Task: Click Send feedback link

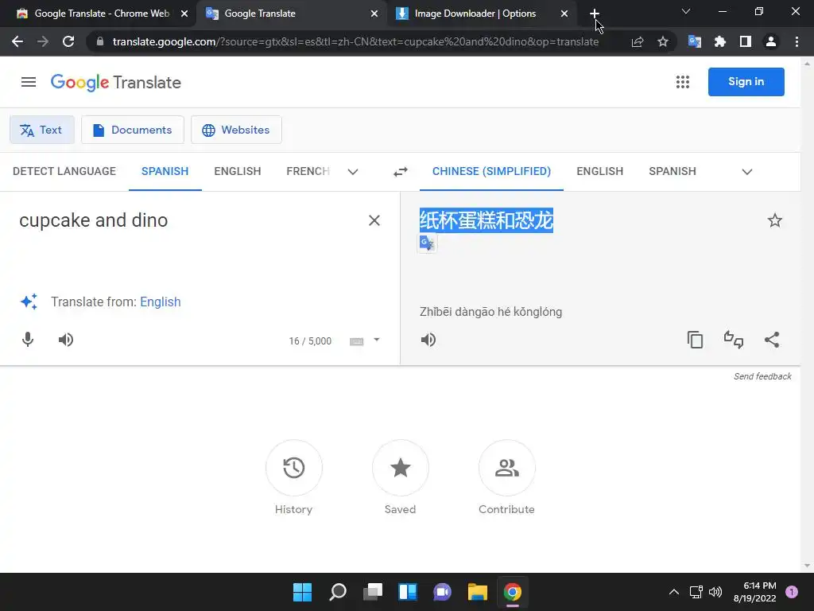Action: point(762,376)
